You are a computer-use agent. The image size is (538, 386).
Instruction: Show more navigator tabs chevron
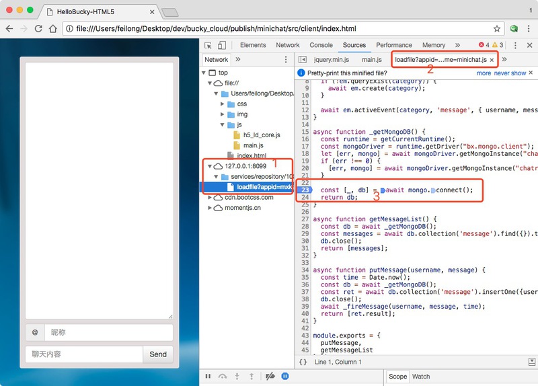click(x=238, y=59)
